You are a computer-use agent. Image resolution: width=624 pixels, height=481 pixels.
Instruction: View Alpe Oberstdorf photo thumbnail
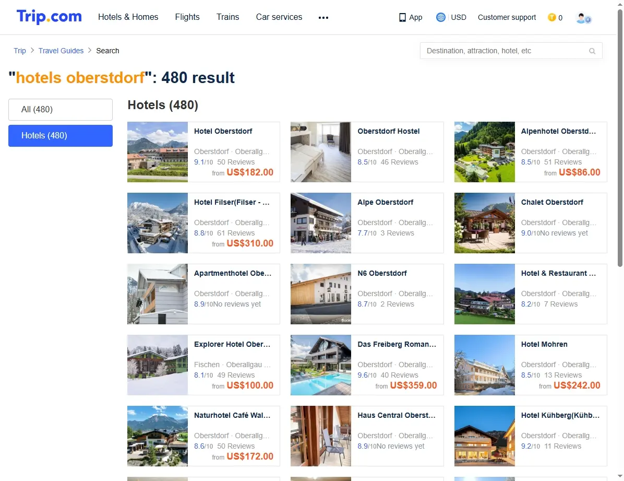tap(321, 223)
